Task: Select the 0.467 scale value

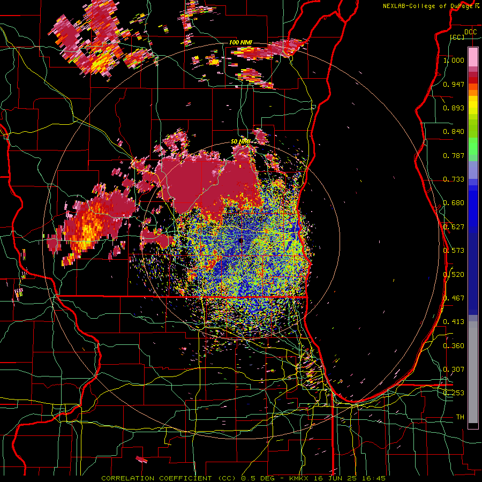Action: tap(454, 298)
